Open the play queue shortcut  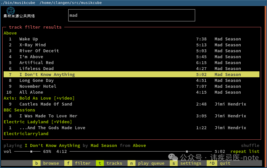pyautogui.click(x=146, y=163)
